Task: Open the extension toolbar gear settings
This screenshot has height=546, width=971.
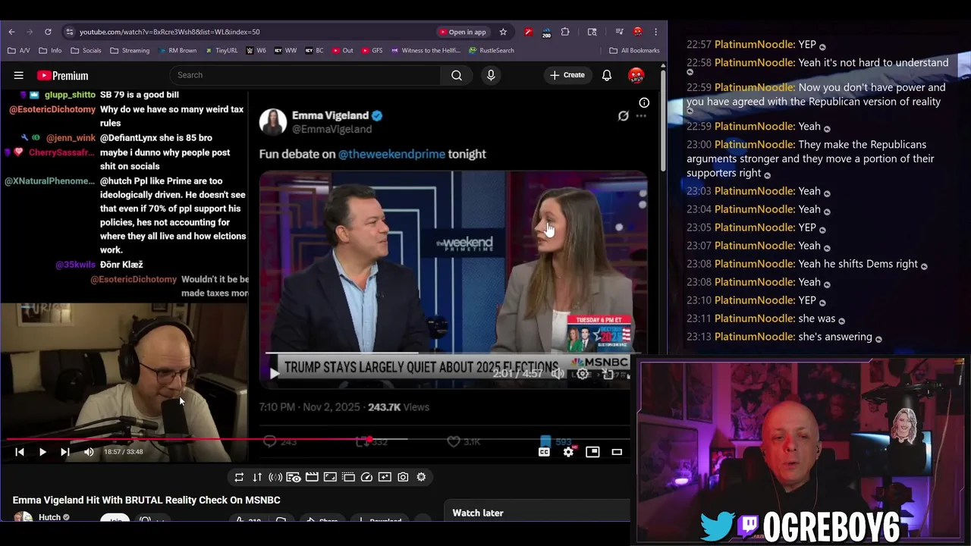Action: pos(421,477)
